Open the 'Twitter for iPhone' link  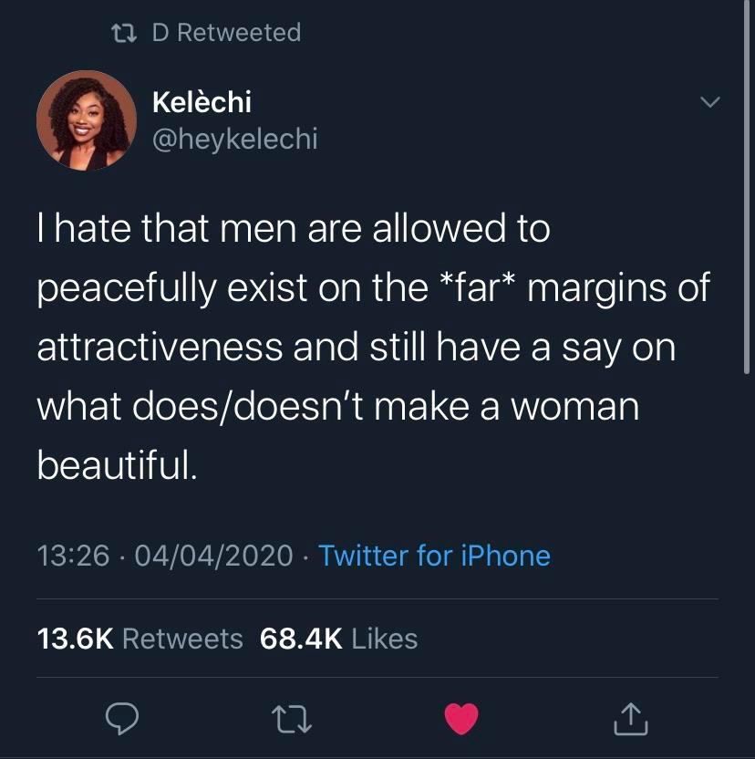433,556
